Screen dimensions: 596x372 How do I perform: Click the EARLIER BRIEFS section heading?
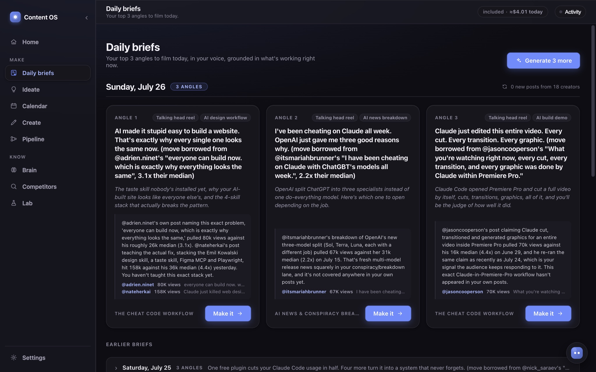pos(129,344)
